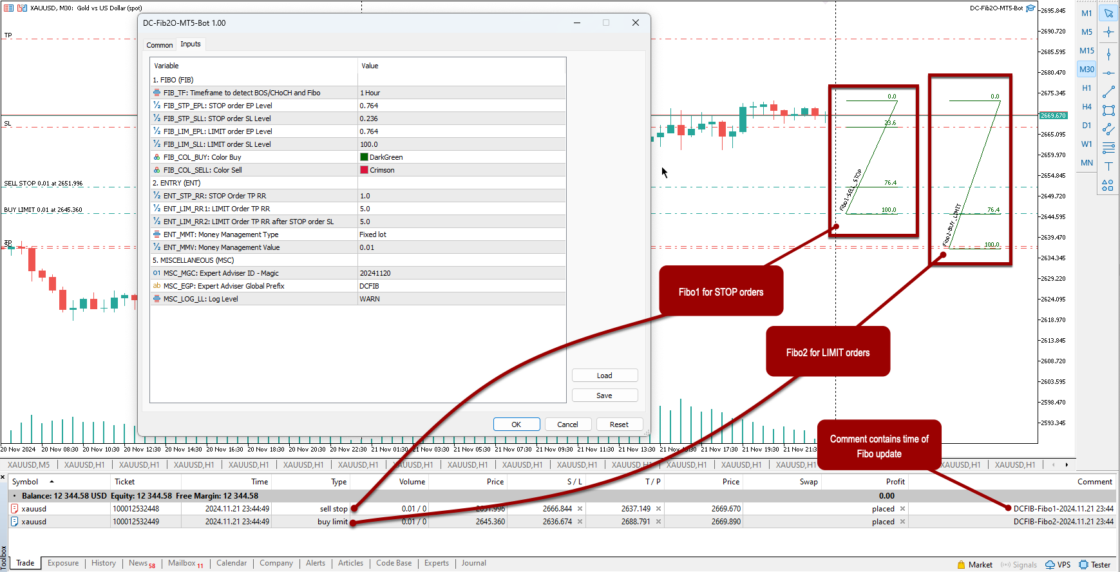
Task: Toggle the M15 timeframe button
Action: tap(1087, 51)
